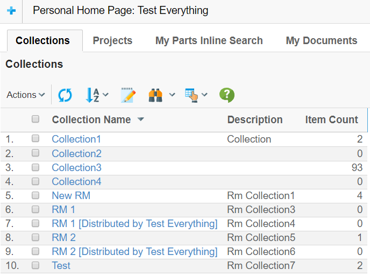The width and height of the screenshot is (370, 276).
Task: Sort by Collection Name column header
Action: pyautogui.click(x=91, y=119)
